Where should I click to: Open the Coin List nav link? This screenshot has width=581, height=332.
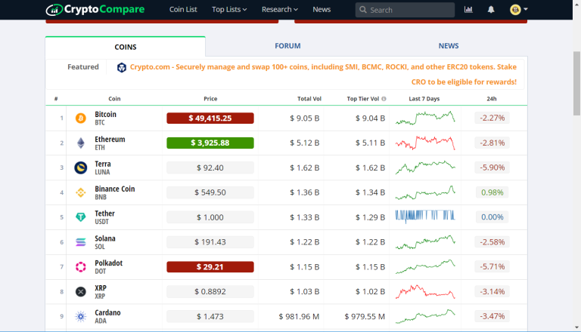(x=183, y=10)
